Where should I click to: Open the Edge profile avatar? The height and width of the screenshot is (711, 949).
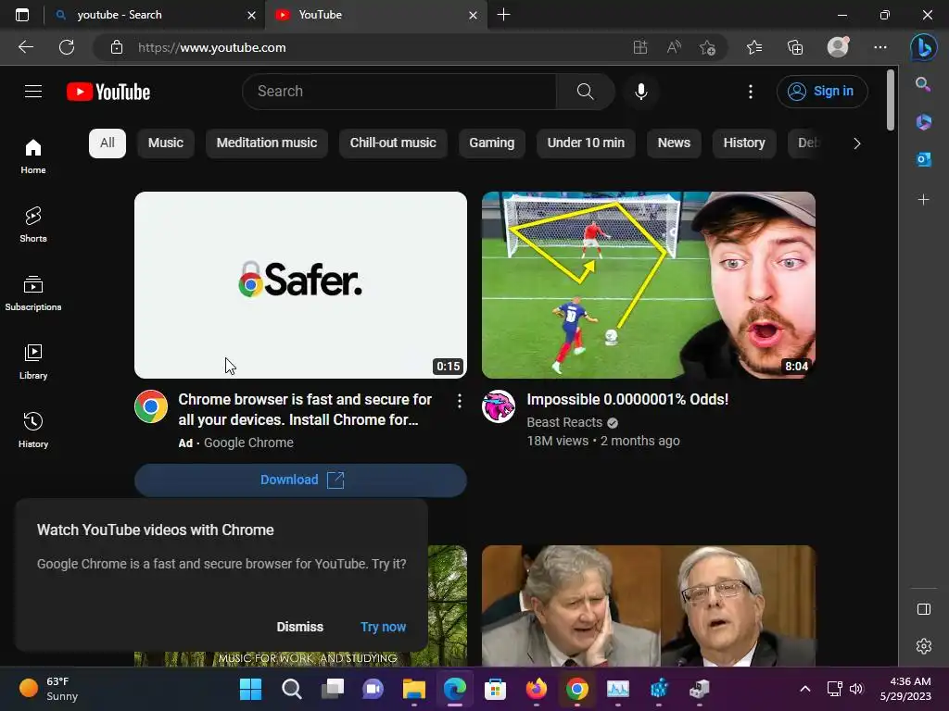(x=838, y=46)
